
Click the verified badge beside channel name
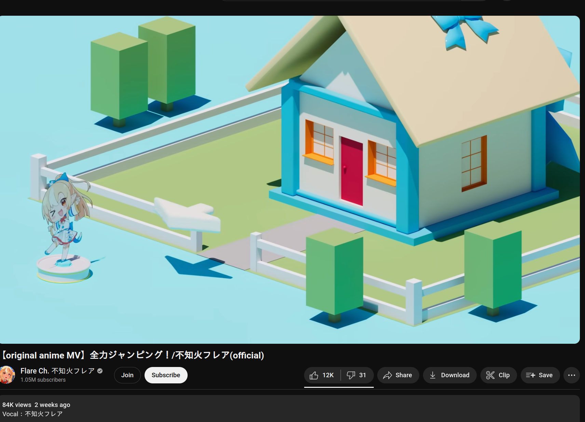100,371
